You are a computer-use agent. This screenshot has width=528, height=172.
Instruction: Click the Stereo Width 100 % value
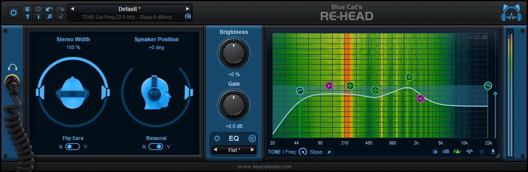(73, 47)
